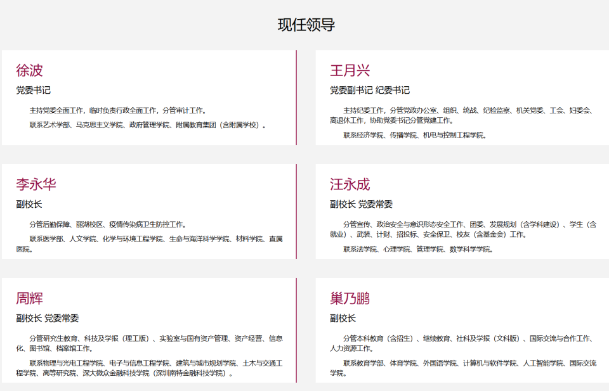The width and height of the screenshot is (609, 391).
Task: Click the 现任领导 page heading
Action: [306, 24]
